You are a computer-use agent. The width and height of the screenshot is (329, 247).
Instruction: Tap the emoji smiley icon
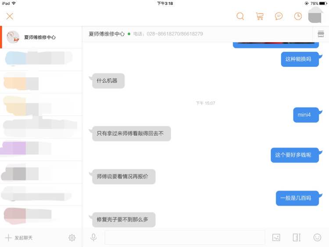317,237
